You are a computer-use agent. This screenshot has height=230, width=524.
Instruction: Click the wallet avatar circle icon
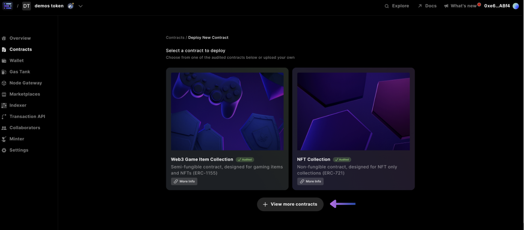point(515,6)
